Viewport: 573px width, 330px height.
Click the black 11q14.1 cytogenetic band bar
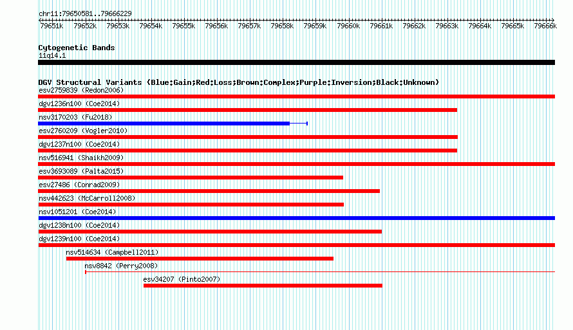click(x=296, y=62)
